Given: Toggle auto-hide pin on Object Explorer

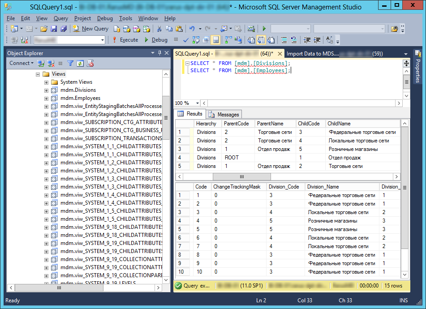Looking at the screenshot, I should [x=160, y=53].
